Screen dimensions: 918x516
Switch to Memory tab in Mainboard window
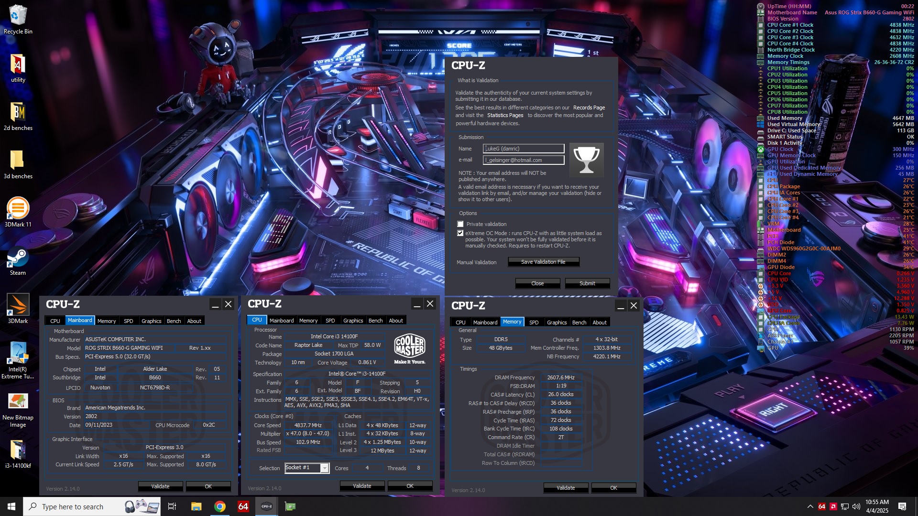tap(107, 321)
